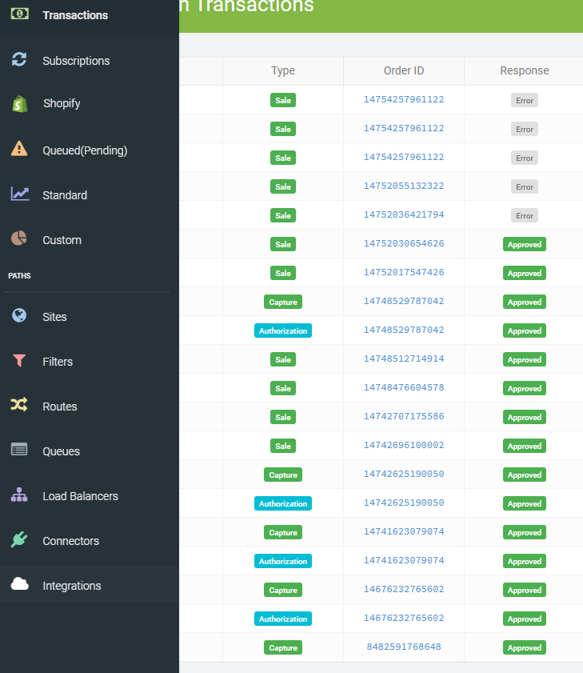The width and height of the screenshot is (583, 673).
Task: Click the Integrations cloud icon
Action: click(20, 584)
